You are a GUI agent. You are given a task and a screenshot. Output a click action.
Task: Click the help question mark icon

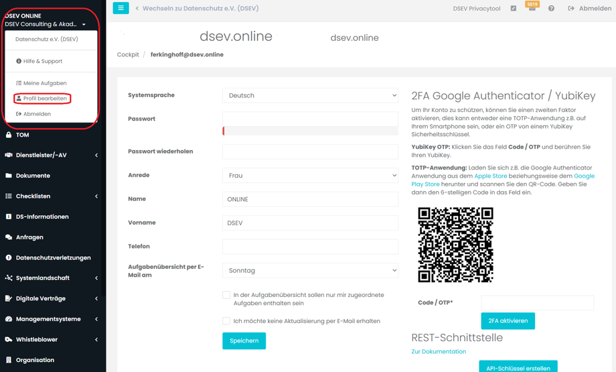tap(551, 9)
